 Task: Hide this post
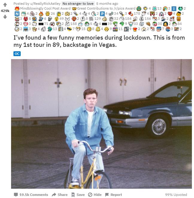click(95, 195)
